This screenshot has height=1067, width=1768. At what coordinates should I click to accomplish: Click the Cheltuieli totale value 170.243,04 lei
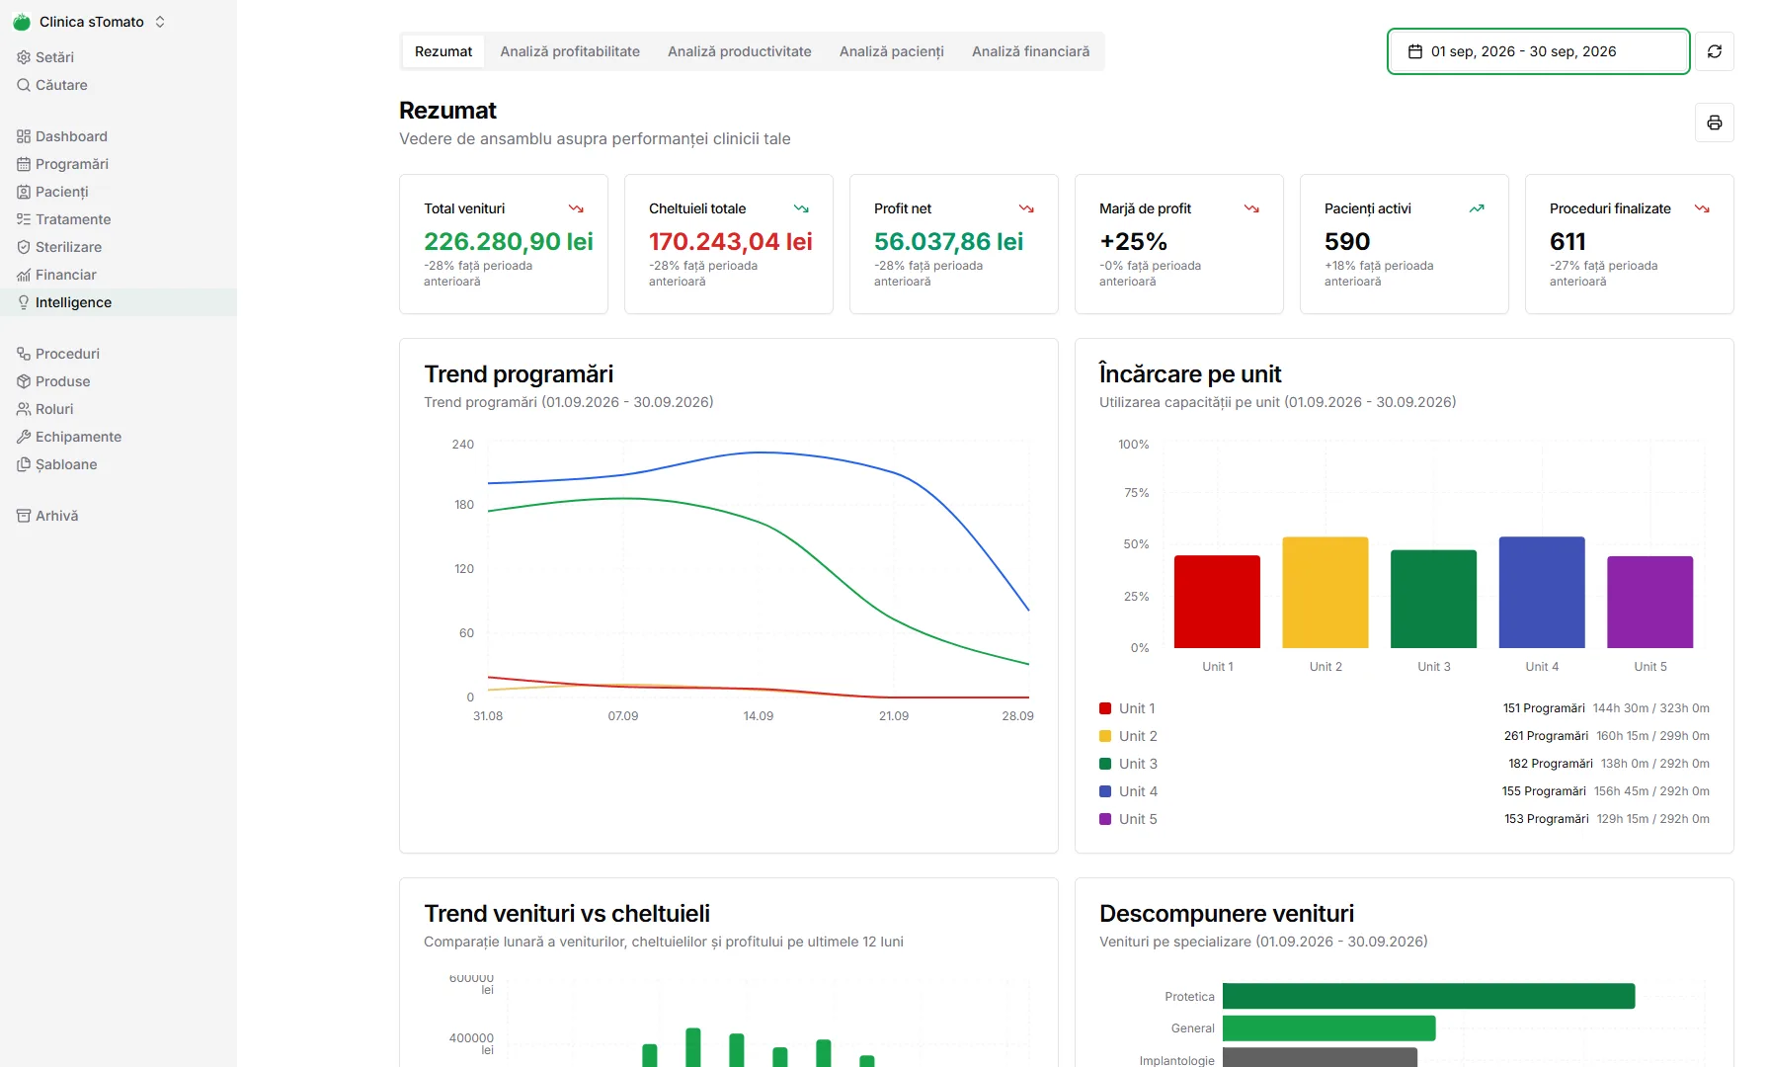pyautogui.click(x=731, y=241)
